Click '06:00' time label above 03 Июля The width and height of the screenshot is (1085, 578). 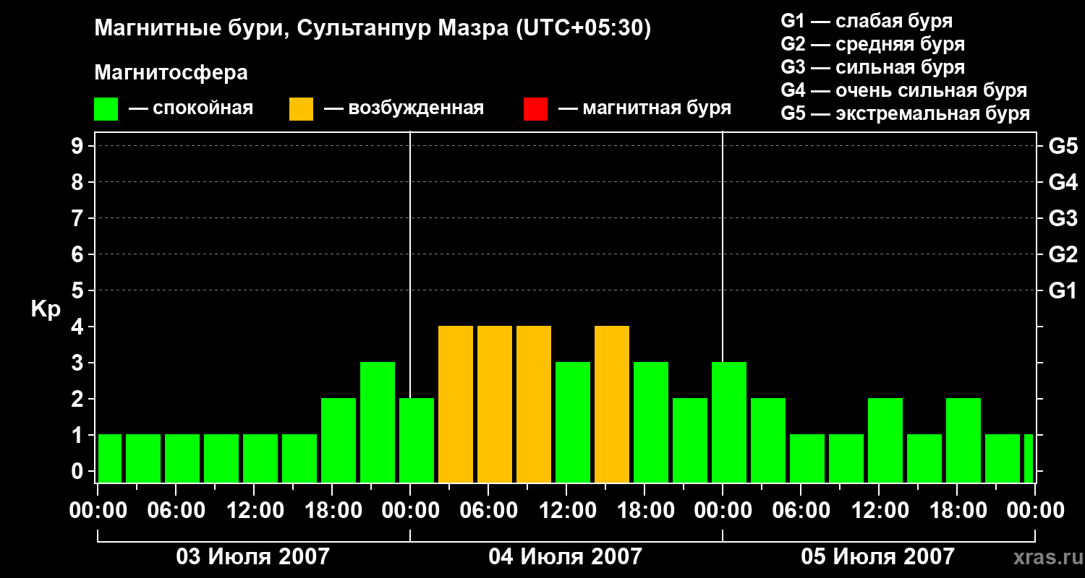tap(176, 511)
